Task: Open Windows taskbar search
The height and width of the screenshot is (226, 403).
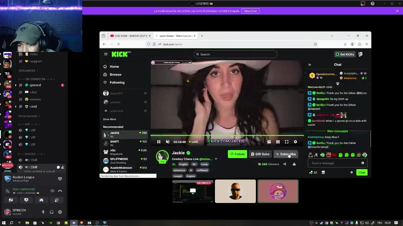Action: [11, 223]
